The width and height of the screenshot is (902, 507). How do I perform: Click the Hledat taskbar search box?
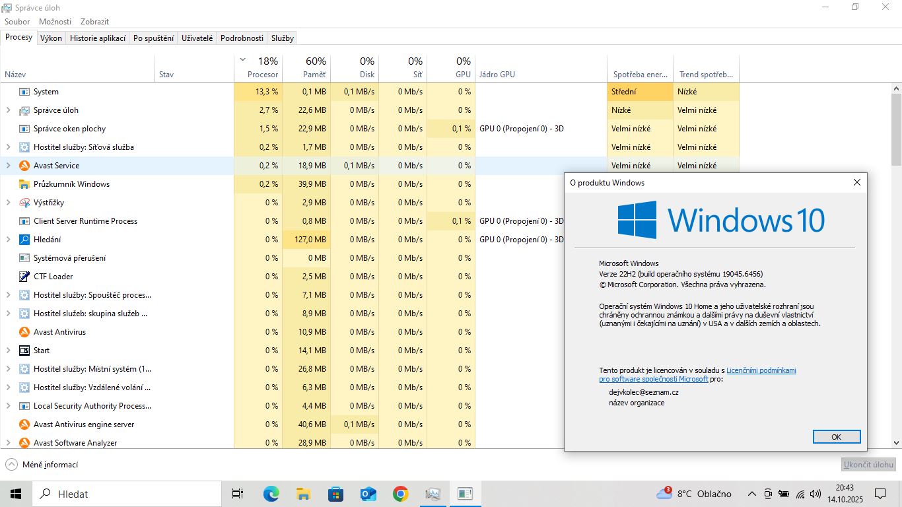pyautogui.click(x=127, y=494)
